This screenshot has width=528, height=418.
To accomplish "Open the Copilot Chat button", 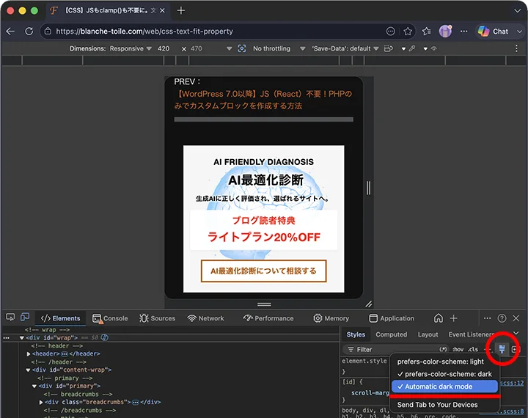I will click(493, 32).
